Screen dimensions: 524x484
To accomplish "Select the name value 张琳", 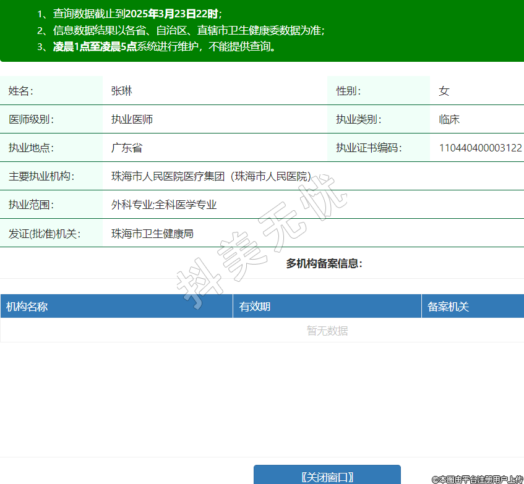I will tap(122, 91).
